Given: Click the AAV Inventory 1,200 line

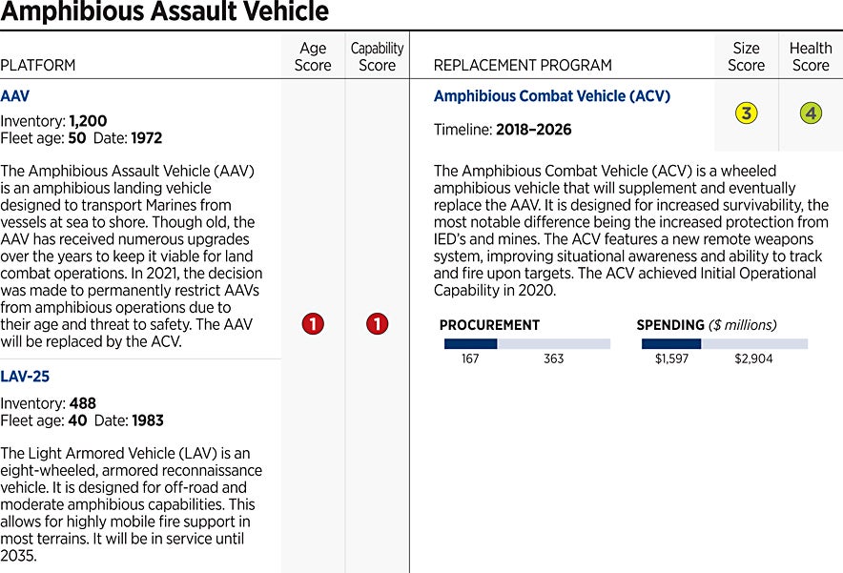Looking at the screenshot, I should tap(53, 121).
